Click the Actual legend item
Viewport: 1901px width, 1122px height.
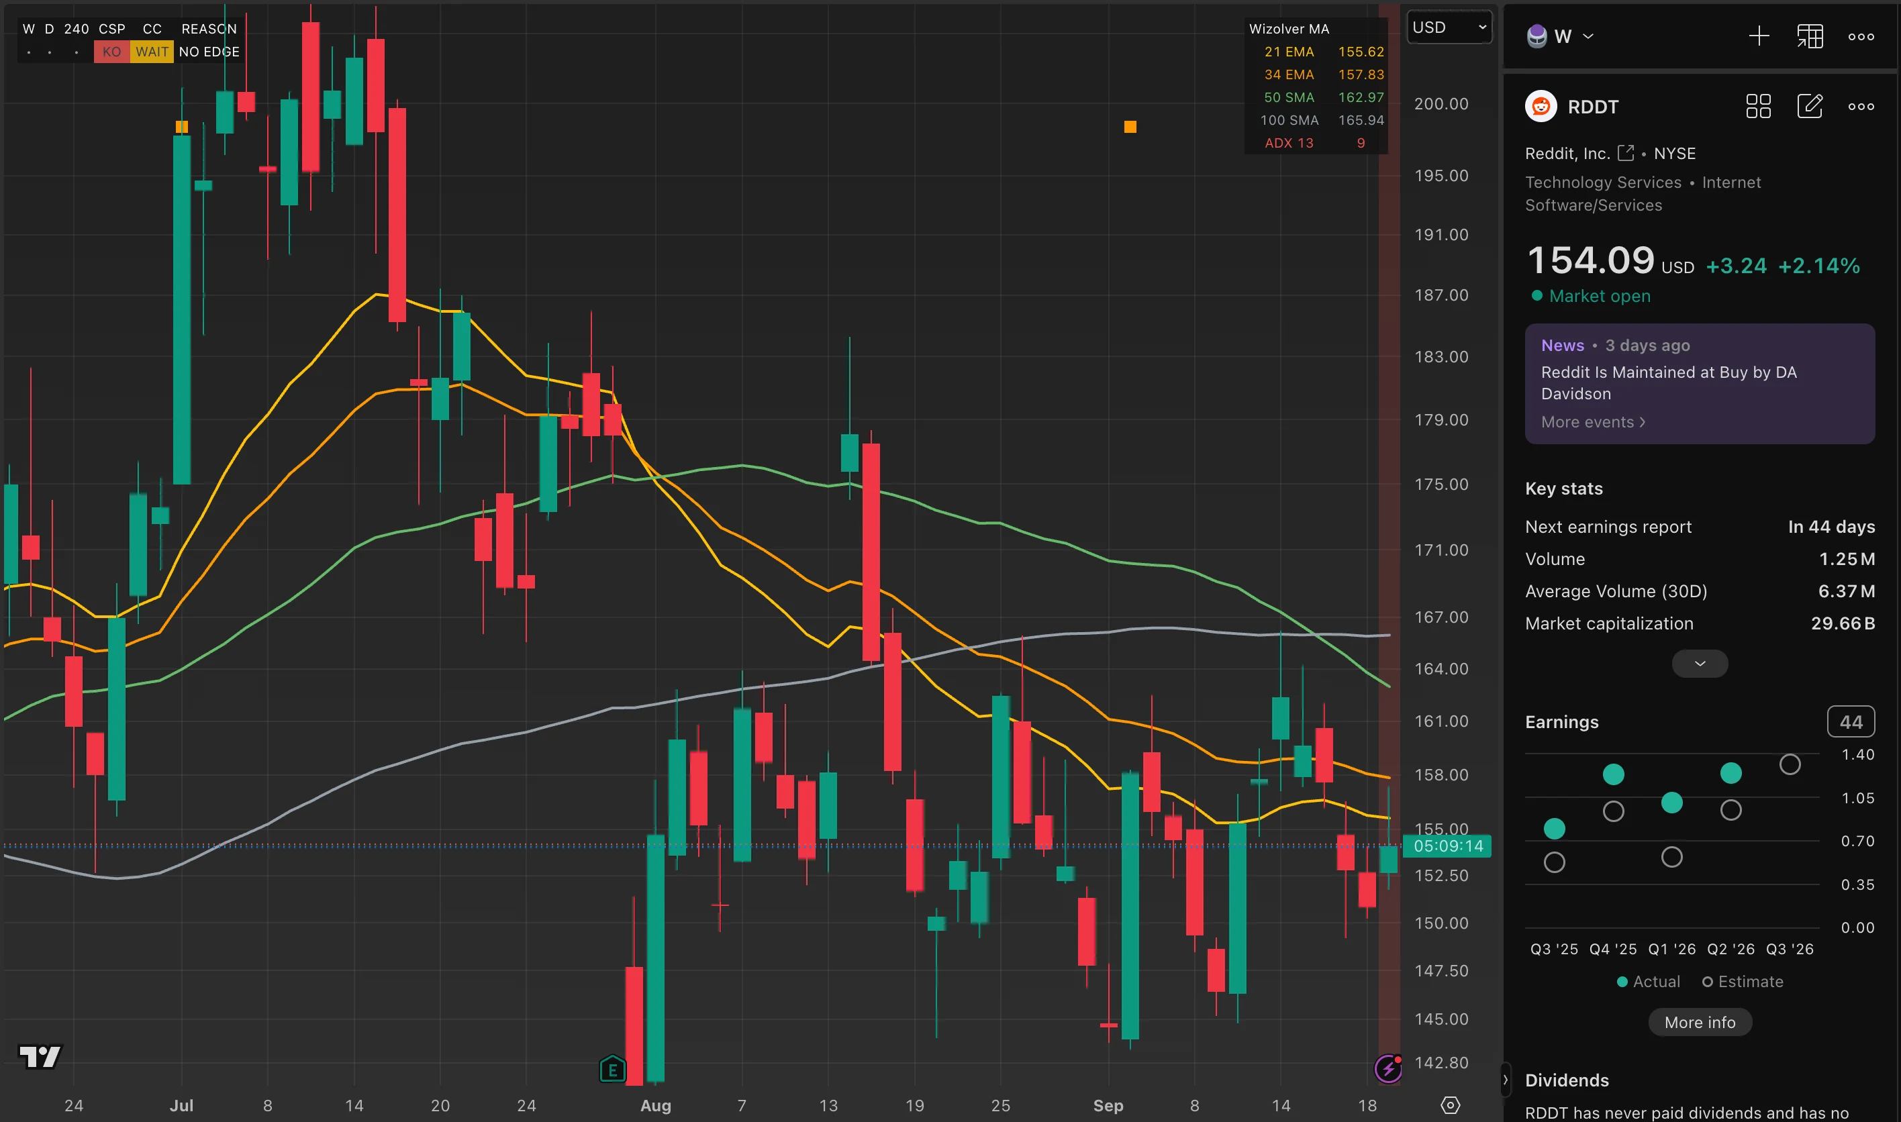(1649, 981)
